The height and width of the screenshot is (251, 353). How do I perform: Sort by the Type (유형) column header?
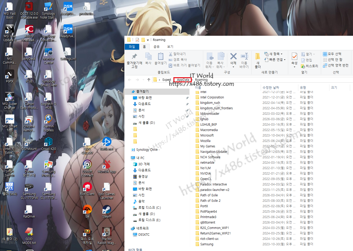point(314,88)
